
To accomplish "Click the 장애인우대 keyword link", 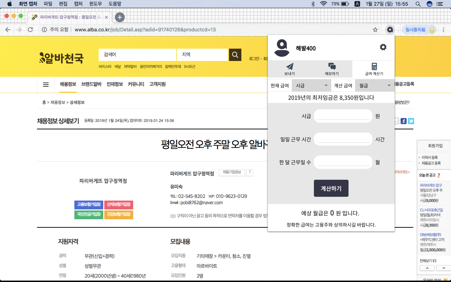I will click(x=173, y=67).
